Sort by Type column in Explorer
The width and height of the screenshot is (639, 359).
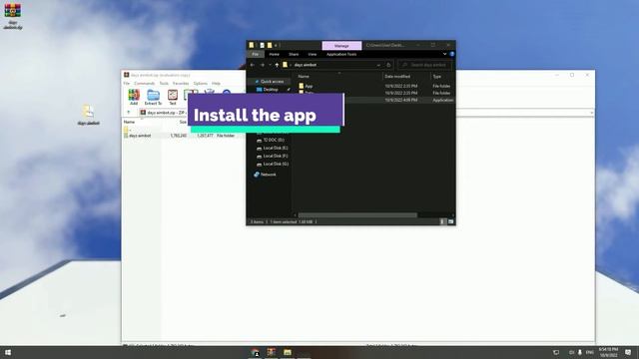(x=437, y=76)
